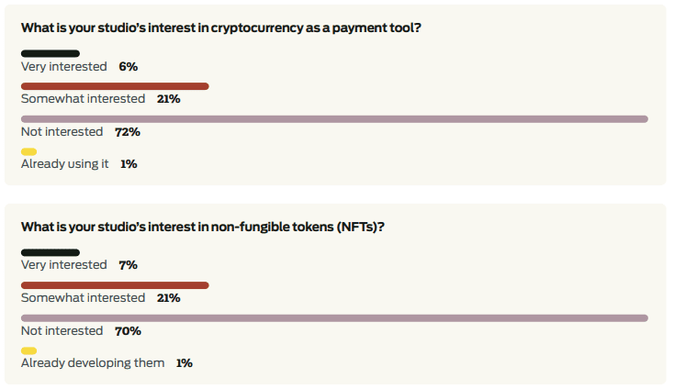Click the Not interested label under cryptocurrency
The image size is (674, 389).
coord(62,132)
